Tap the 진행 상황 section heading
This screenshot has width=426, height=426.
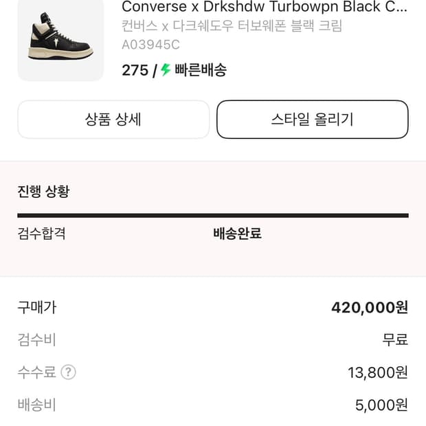[x=43, y=191]
